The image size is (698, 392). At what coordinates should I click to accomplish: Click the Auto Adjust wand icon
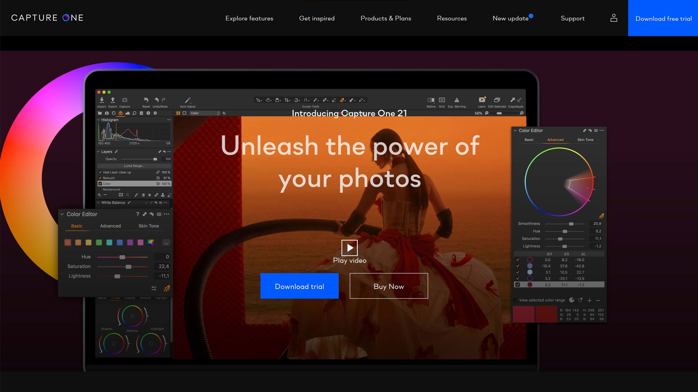[188, 100]
